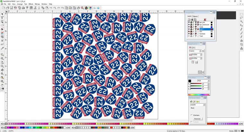244x132 pixels.
Task: Click the Print toolbar icon
Action: pyautogui.click(x=23, y=8)
